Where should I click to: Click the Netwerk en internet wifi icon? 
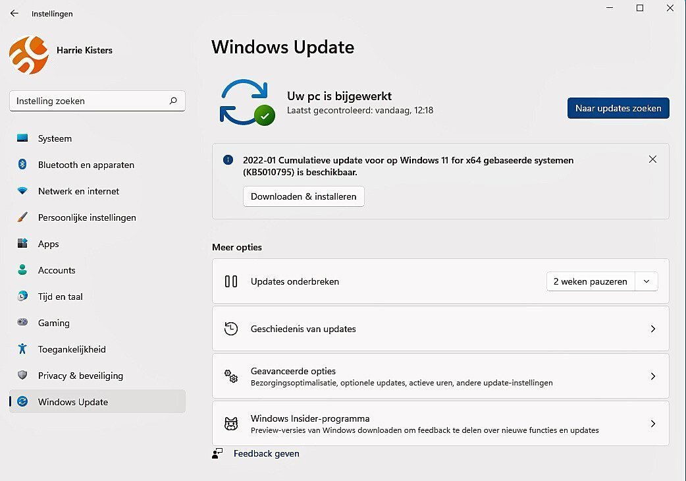tap(22, 191)
